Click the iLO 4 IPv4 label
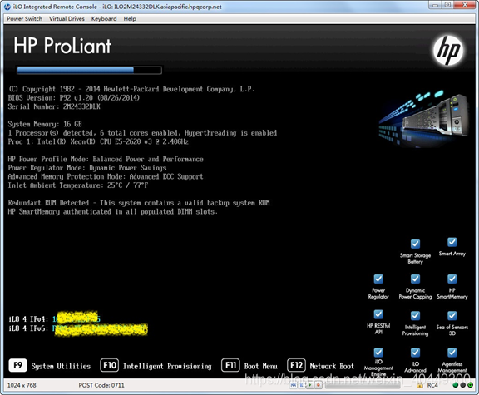The image size is (479, 395). coord(28,319)
